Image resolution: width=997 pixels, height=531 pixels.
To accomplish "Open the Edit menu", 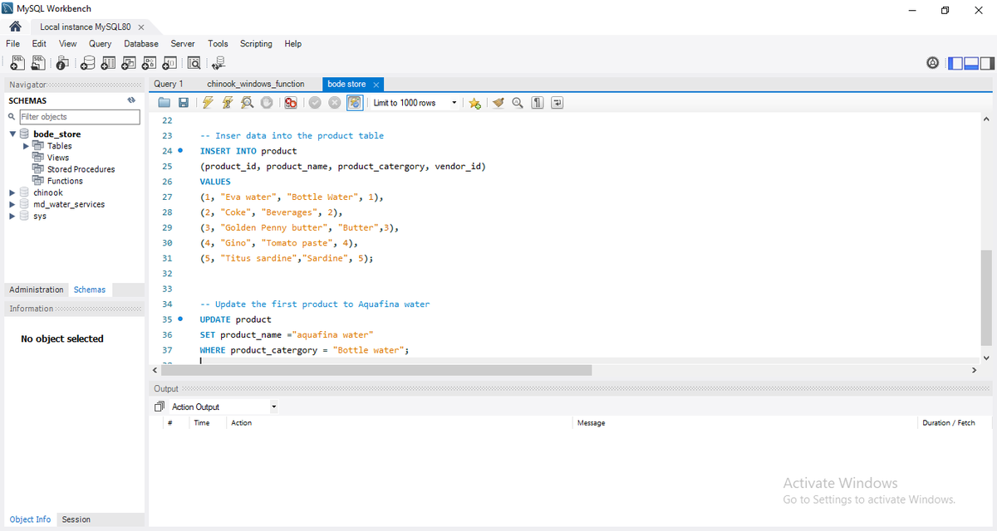I will tap(39, 43).
